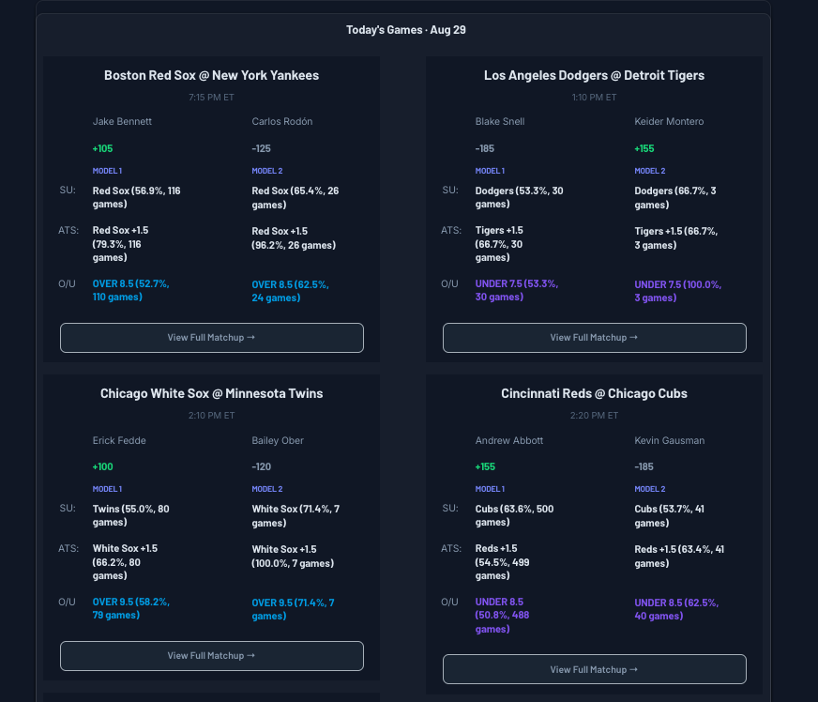
Task: Click White Sox +1.5 (66.2%, 80 games) pick
Action: 125,562
